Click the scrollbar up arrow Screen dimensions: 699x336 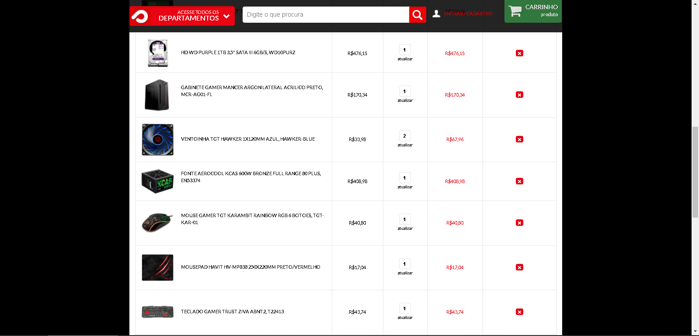[695, 3]
